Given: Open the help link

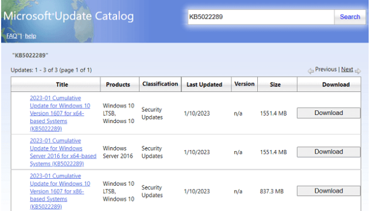Looking at the screenshot, I should [x=30, y=36].
